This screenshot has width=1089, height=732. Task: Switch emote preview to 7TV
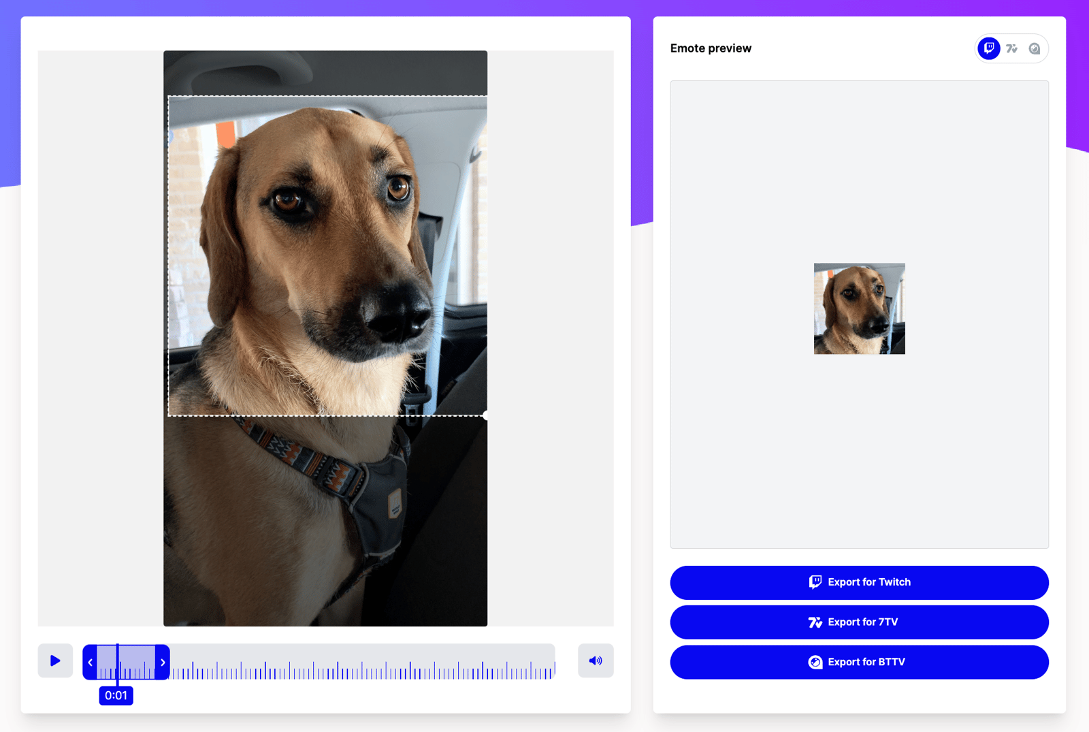(1012, 48)
